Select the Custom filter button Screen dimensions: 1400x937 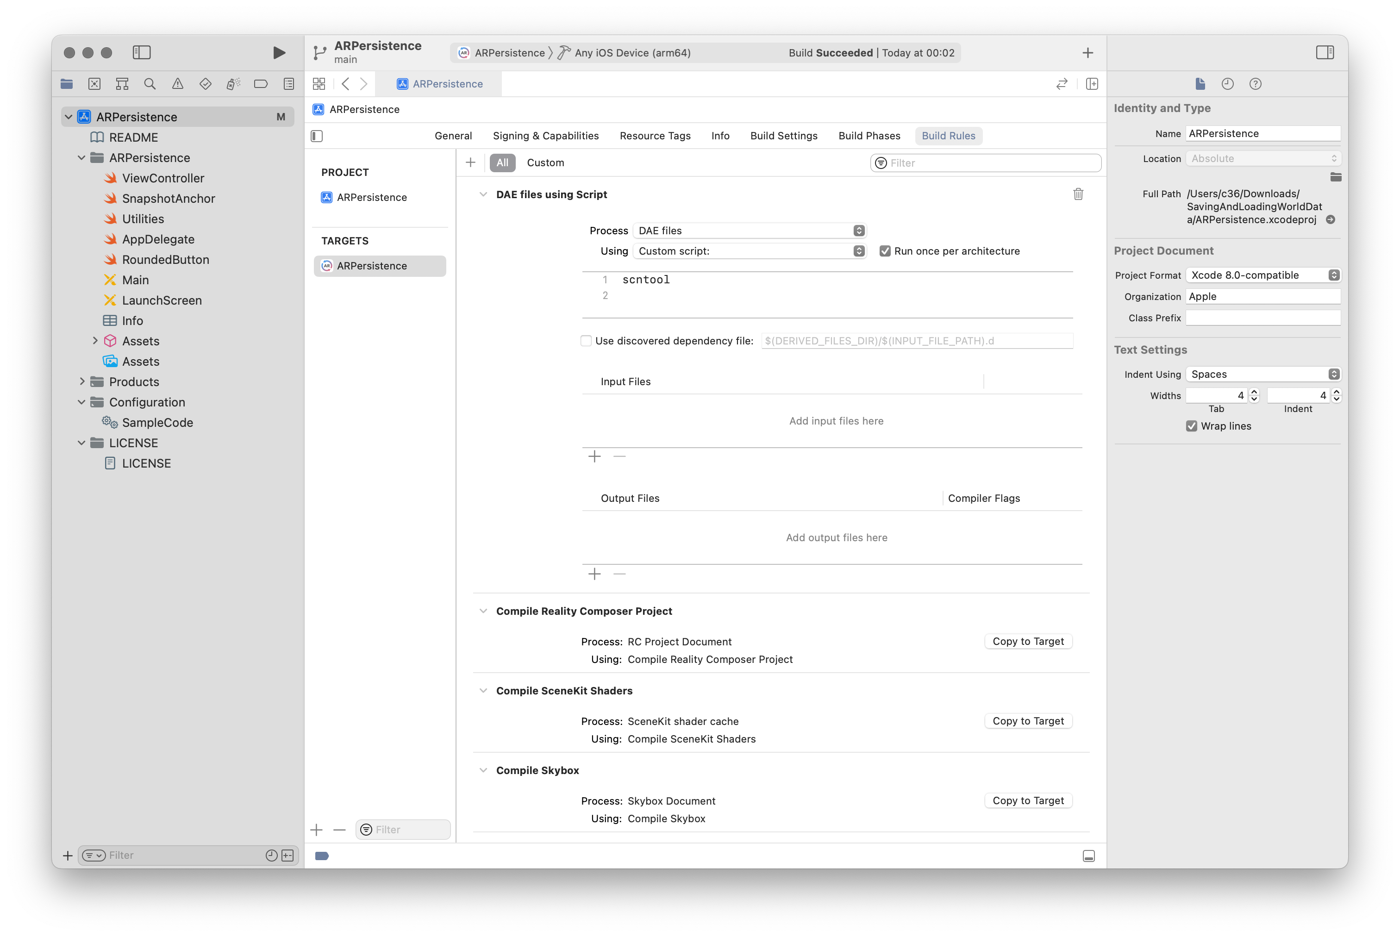pyautogui.click(x=545, y=162)
